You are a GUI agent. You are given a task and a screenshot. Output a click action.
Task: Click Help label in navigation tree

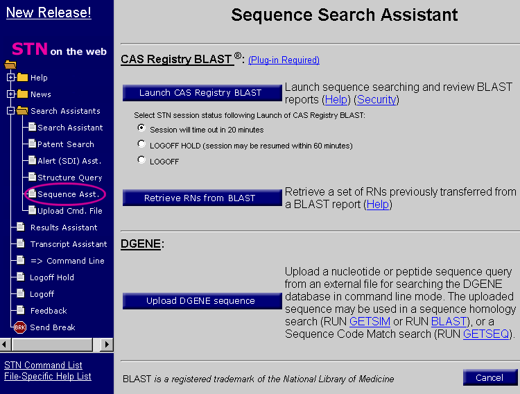coord(39,77)
